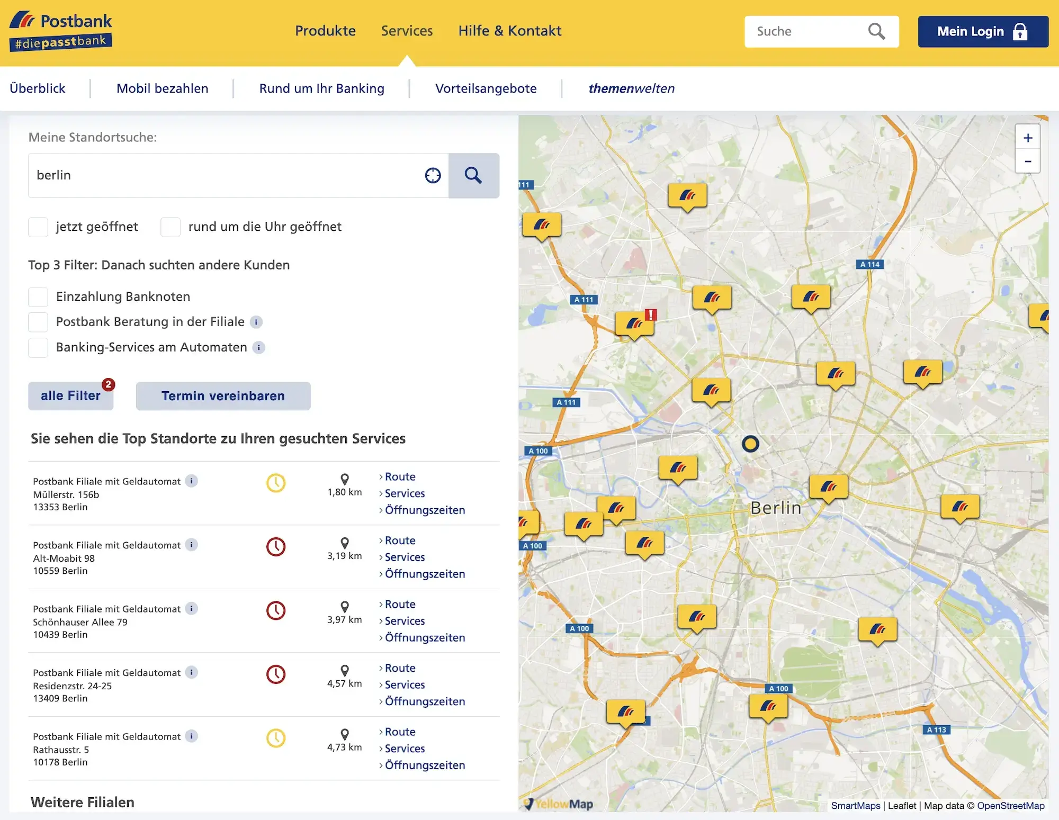Open the OpenStreetMap attribution link

(1011, 806)
